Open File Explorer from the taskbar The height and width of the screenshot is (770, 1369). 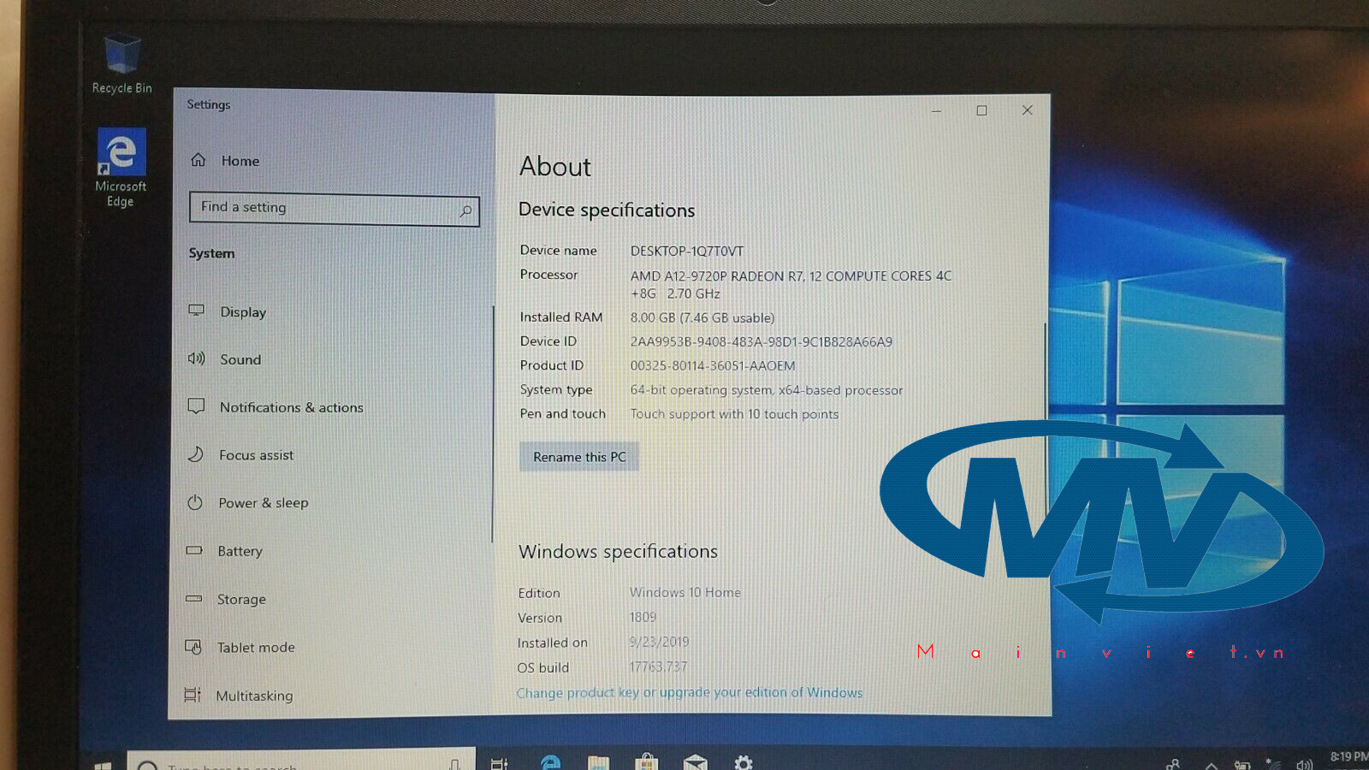598,763
